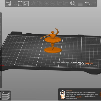Click the Add instance plus circle icon

(47, 4)
